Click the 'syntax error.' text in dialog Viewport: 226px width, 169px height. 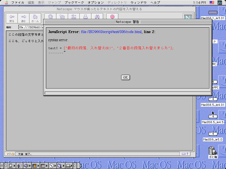click(x=58, y=40)
